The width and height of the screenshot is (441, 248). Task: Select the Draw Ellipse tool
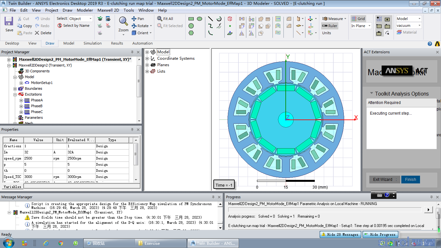click(200, 19)
